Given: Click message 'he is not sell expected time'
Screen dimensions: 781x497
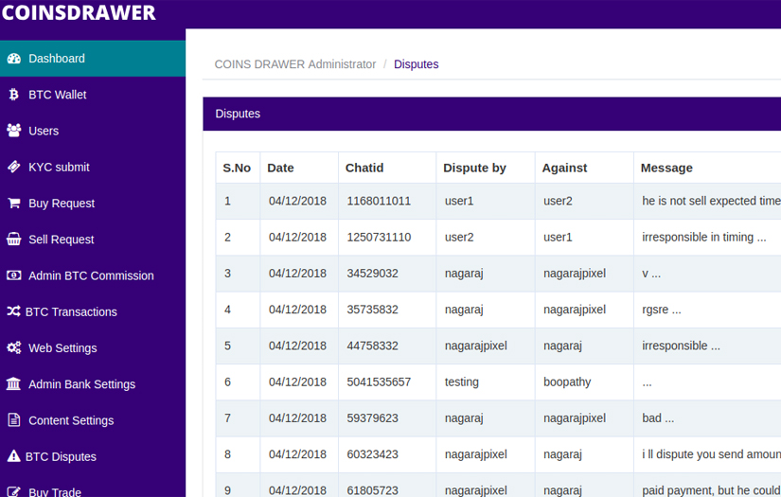Looking at the screenshot, I should (x=711, y=201).
